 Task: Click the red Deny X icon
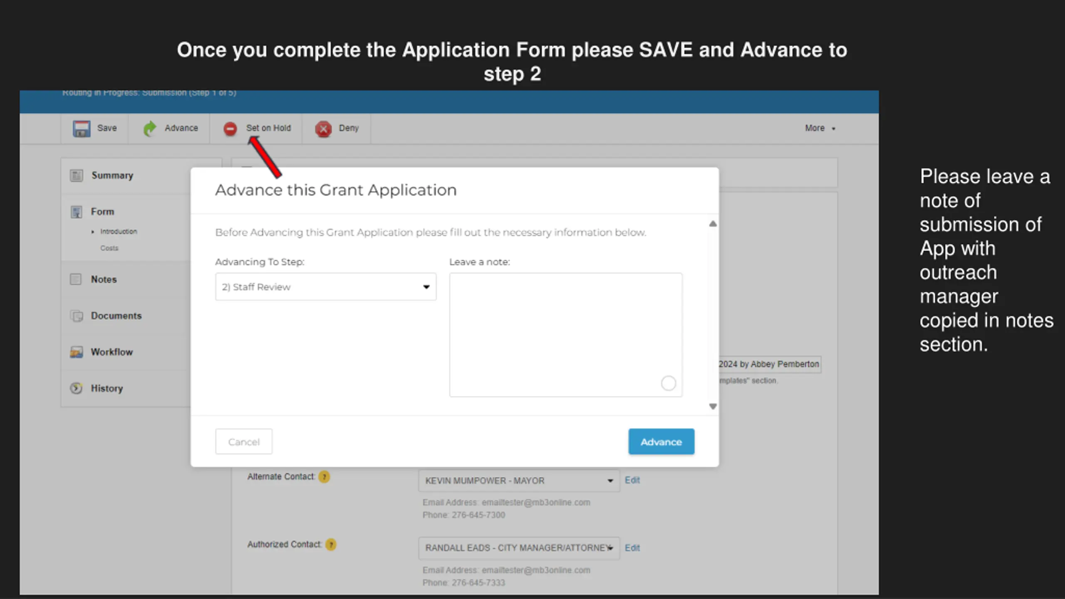pos(323,129)
